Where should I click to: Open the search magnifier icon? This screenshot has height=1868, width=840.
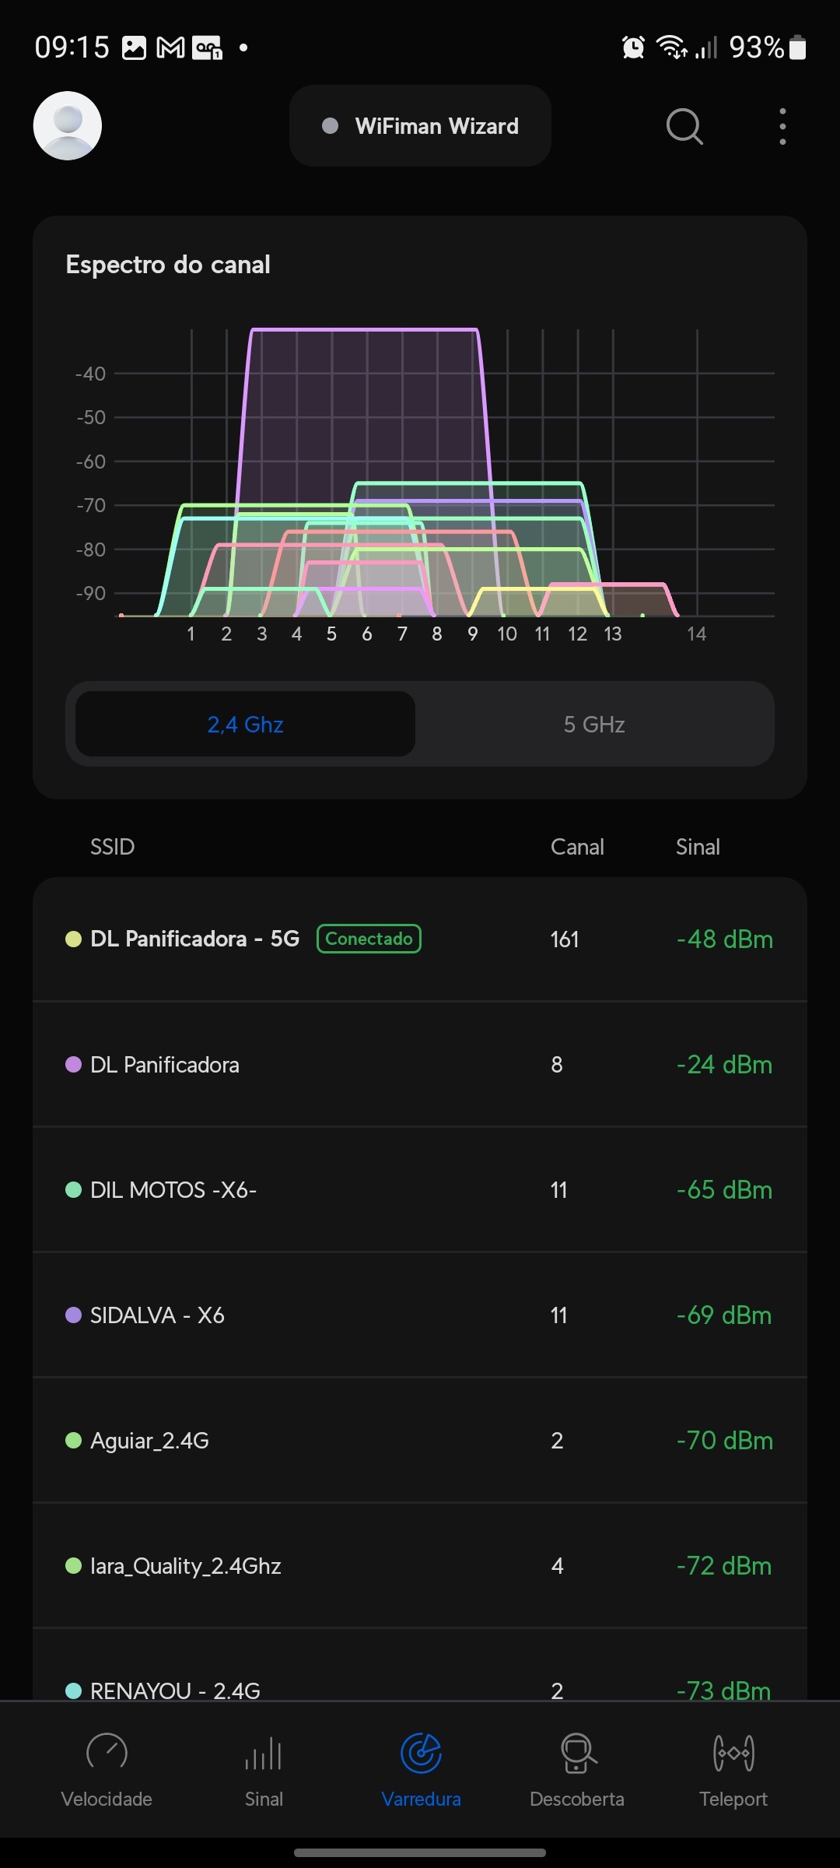point(684,126)
